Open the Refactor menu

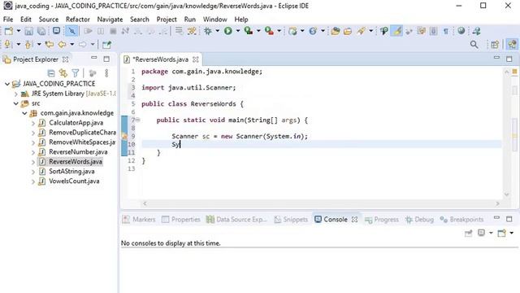78,20
